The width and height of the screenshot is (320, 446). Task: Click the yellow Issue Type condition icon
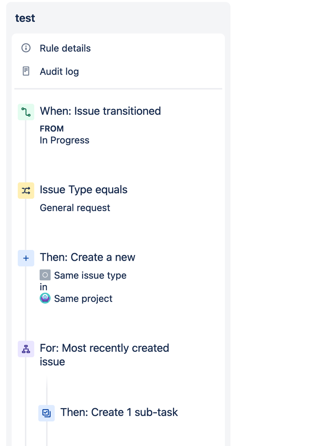point(26,191)
